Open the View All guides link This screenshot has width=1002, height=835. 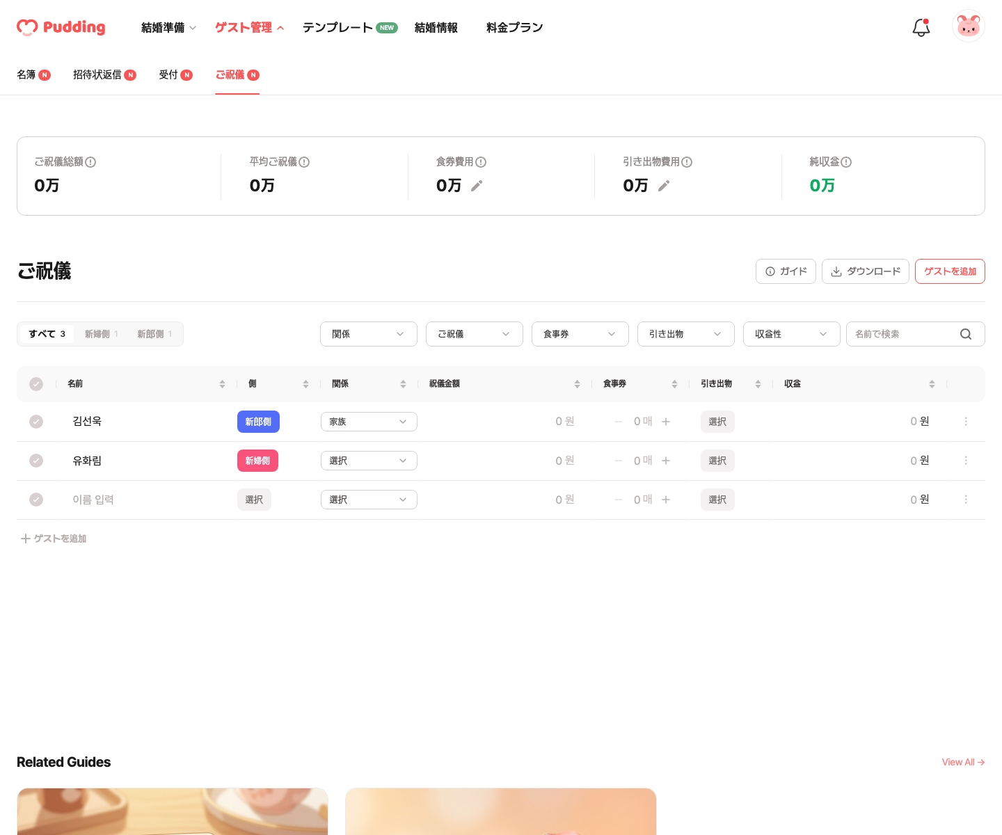(963, 762)
